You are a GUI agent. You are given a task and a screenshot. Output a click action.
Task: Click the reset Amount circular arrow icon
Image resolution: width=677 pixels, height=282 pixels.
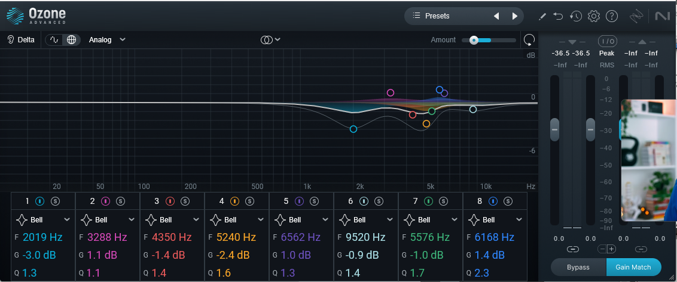coord(529,40)
